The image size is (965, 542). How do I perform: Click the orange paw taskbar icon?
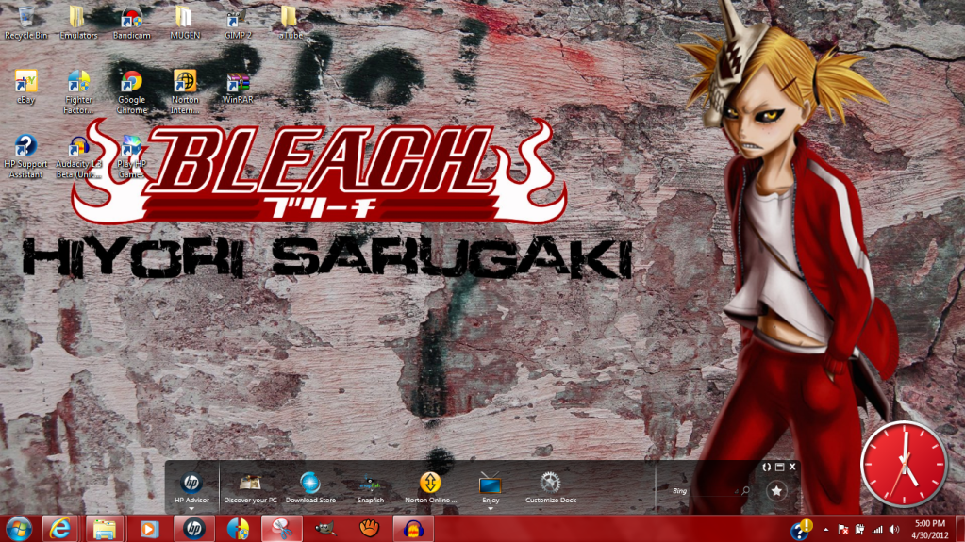click(x=369, y=529)
